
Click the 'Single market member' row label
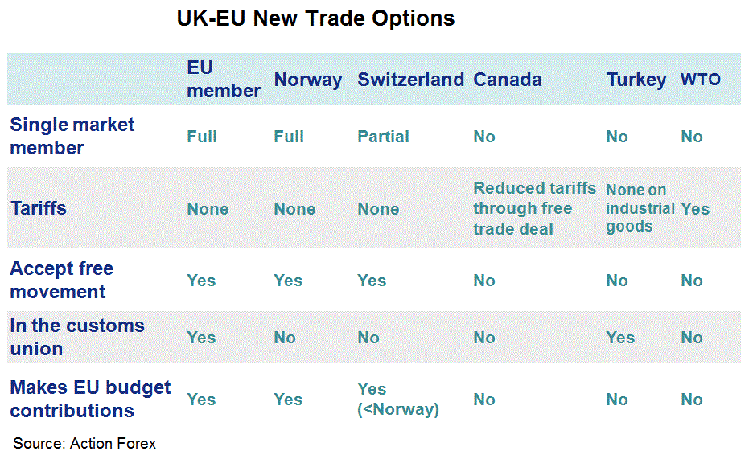(x=72, y=136)
